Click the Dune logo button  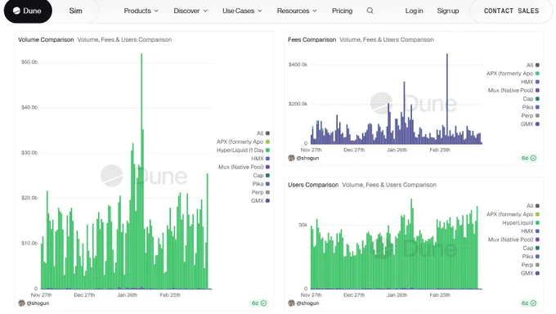(x=28, y=11)
